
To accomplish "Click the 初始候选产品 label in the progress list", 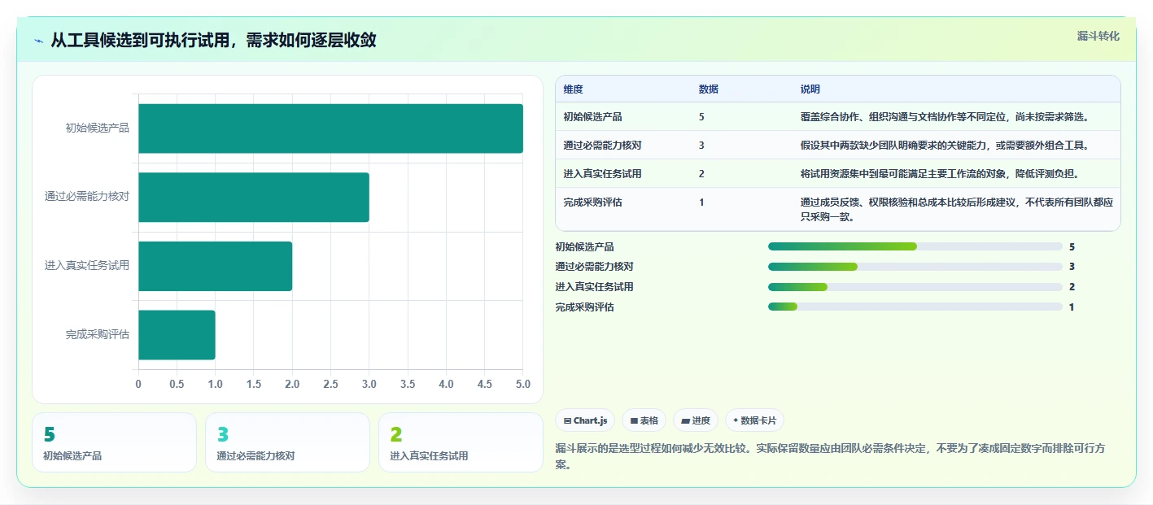I will pyautogui.click(x=584, y=246).
